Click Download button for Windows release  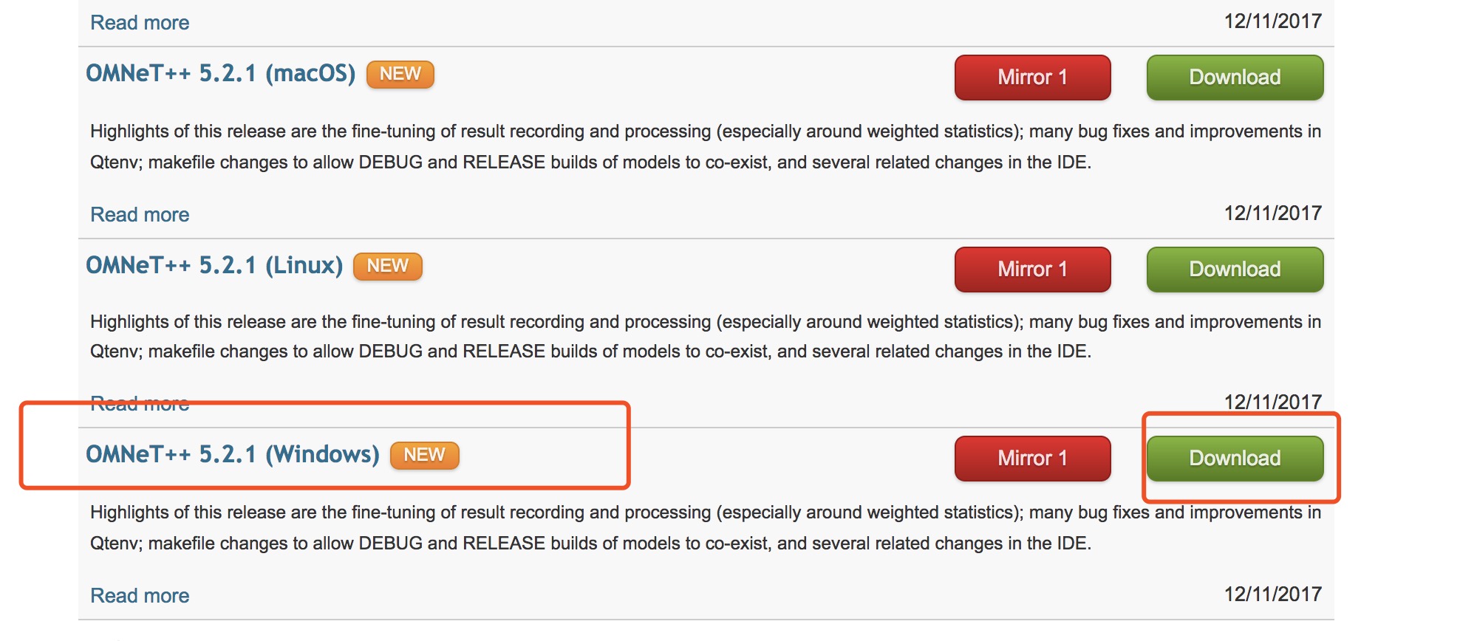pyautogui.click(x=1234, y=459)
